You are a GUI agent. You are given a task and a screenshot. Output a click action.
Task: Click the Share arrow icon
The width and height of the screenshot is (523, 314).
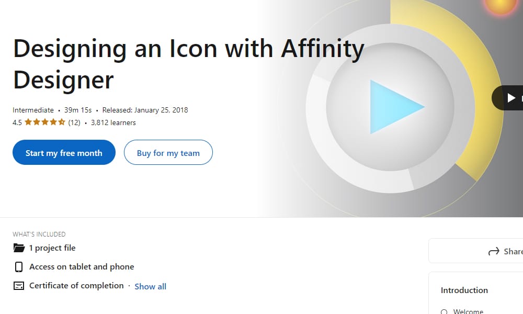click(x=494, y=251)
